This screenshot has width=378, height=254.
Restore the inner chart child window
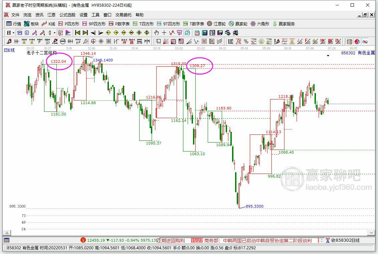click(x=365, y=15)
